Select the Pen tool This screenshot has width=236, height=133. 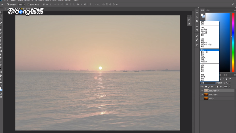tap(1, 62)
